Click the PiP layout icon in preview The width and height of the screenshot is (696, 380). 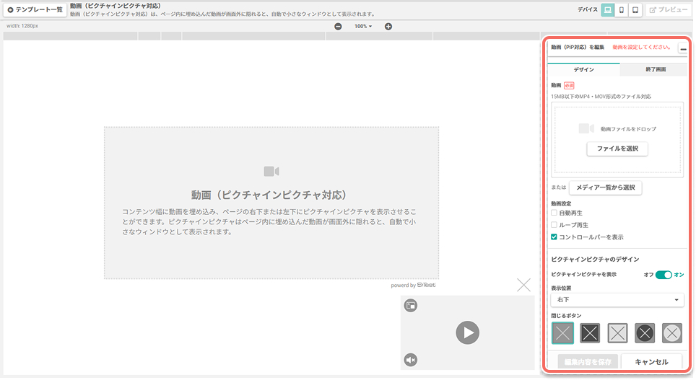[411, 306]
